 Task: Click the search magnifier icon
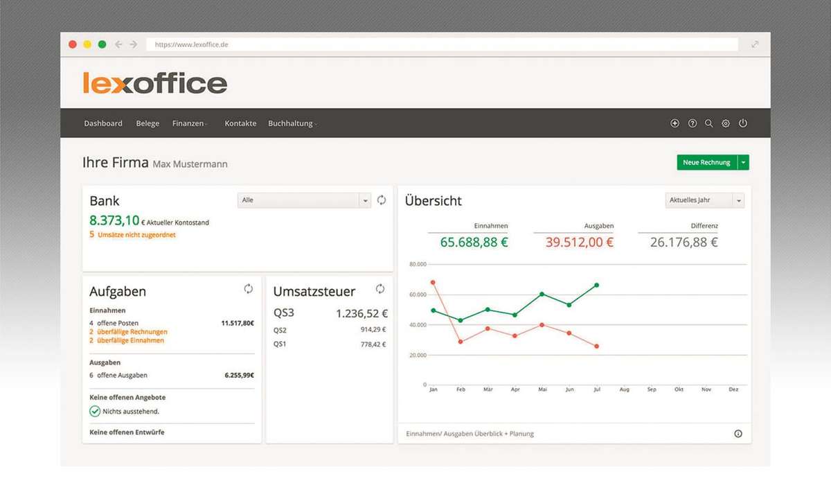click(x=709, y=123)
